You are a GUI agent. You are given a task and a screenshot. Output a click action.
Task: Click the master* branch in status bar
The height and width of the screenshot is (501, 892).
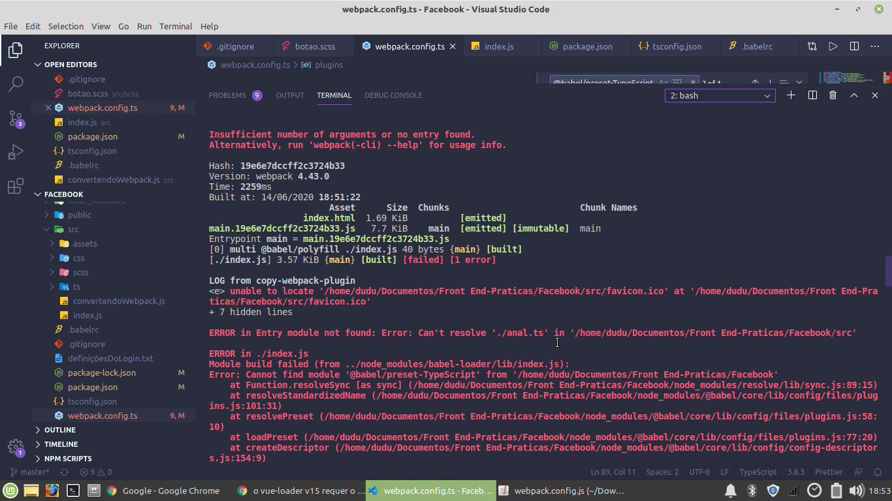(29, 472)
